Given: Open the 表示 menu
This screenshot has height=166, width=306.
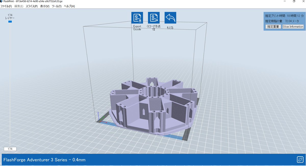Looking at the screenshot, I should point(45,6).
